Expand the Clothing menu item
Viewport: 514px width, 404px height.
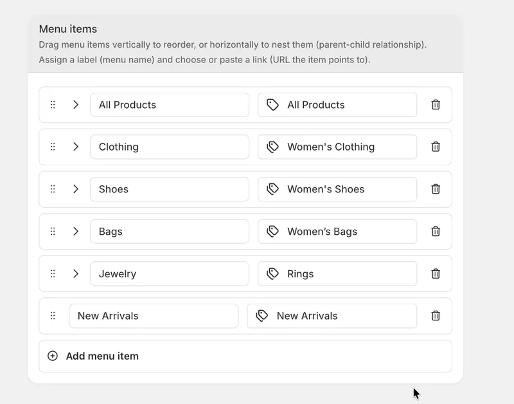(76, 147)
